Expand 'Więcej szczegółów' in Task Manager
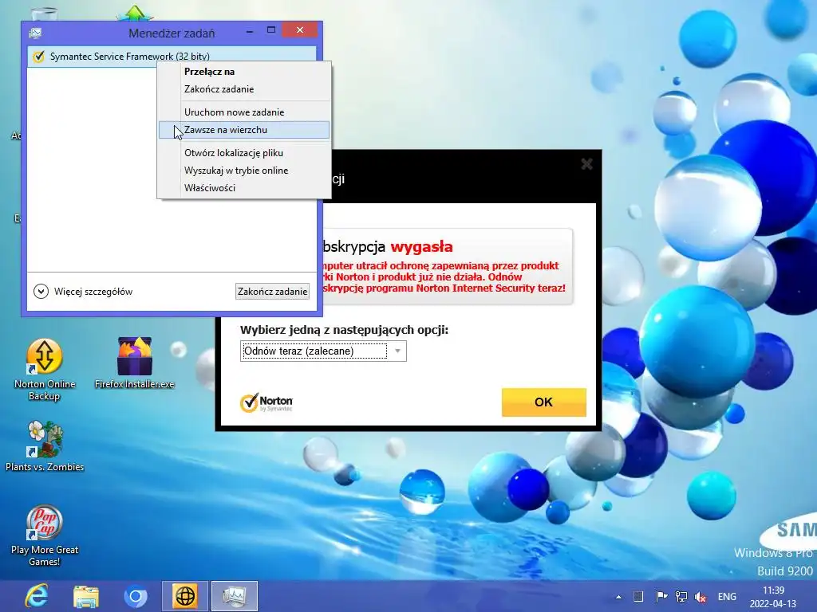 [x=83, y=292]
